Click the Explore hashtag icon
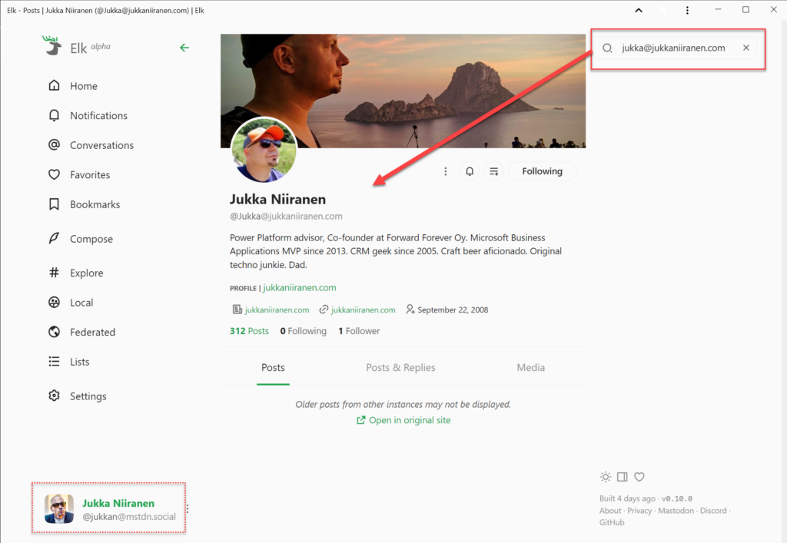 point(55,272)
